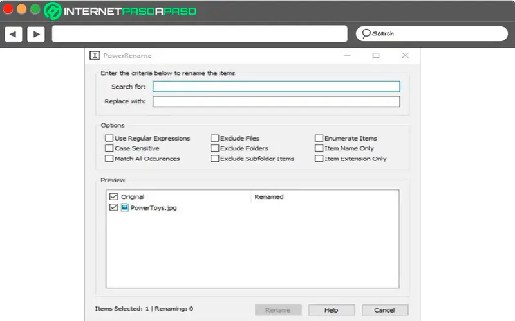Click the Options group label

point(113,125)
